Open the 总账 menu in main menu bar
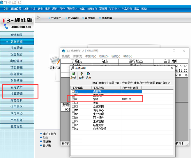Image resolution: width=191 pixels, height=158 pixels. pos(26,9)
